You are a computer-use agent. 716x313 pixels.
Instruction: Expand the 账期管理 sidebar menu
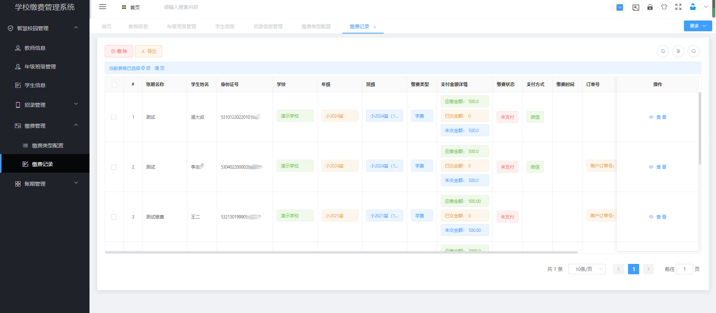45,184
